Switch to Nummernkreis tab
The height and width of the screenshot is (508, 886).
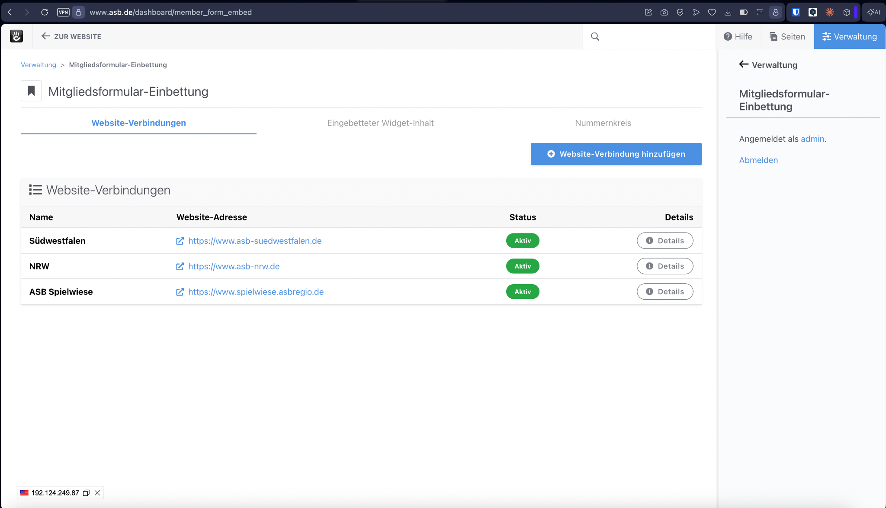point(603,123)
